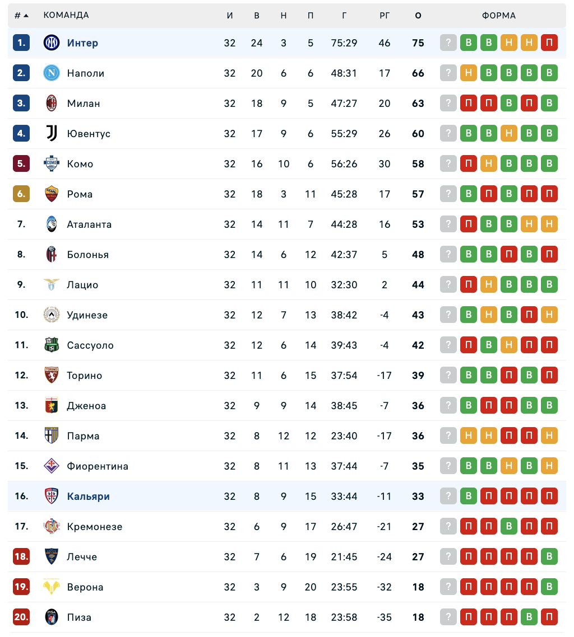Click Pisa's green В win form badge
Image resolution: width=574 pixels, height=637 pixels.
pos(529,617)
